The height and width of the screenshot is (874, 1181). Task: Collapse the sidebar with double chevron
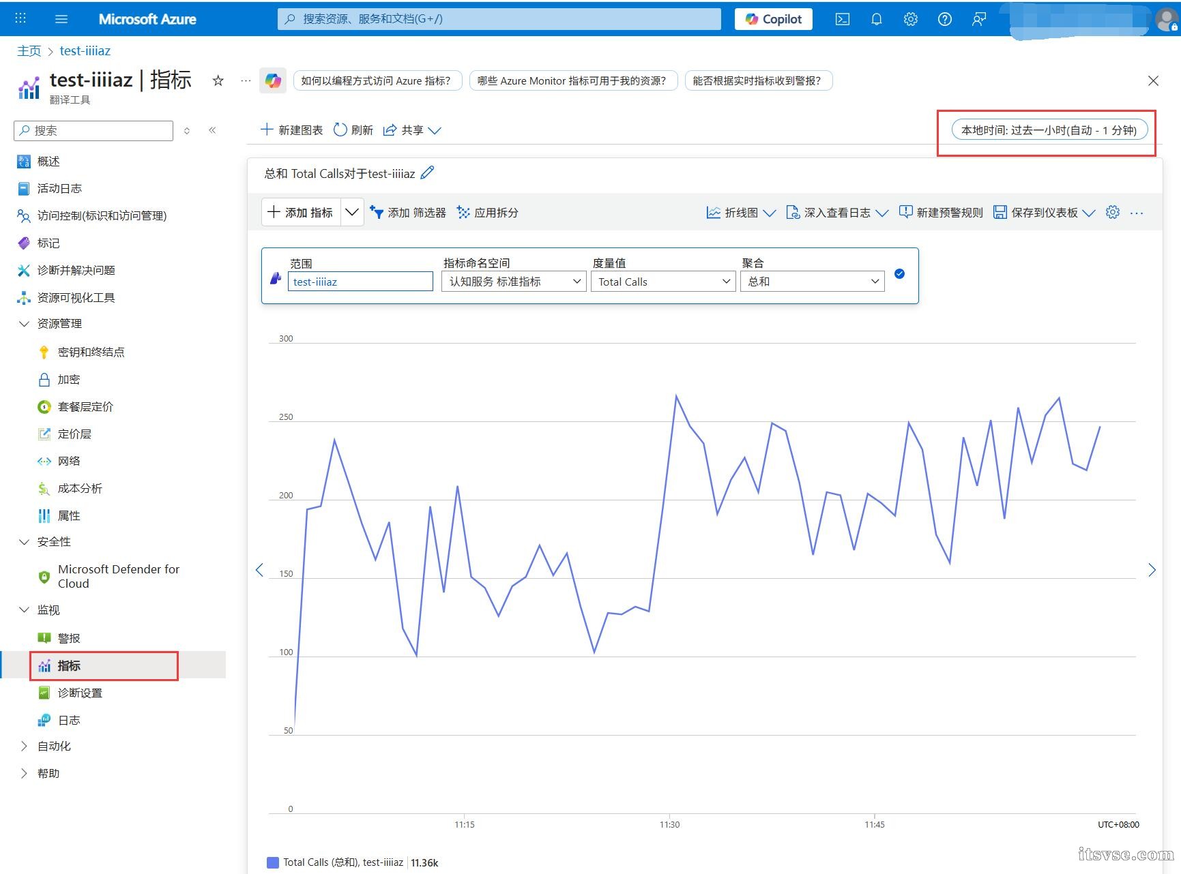click(x=212, y=130)
